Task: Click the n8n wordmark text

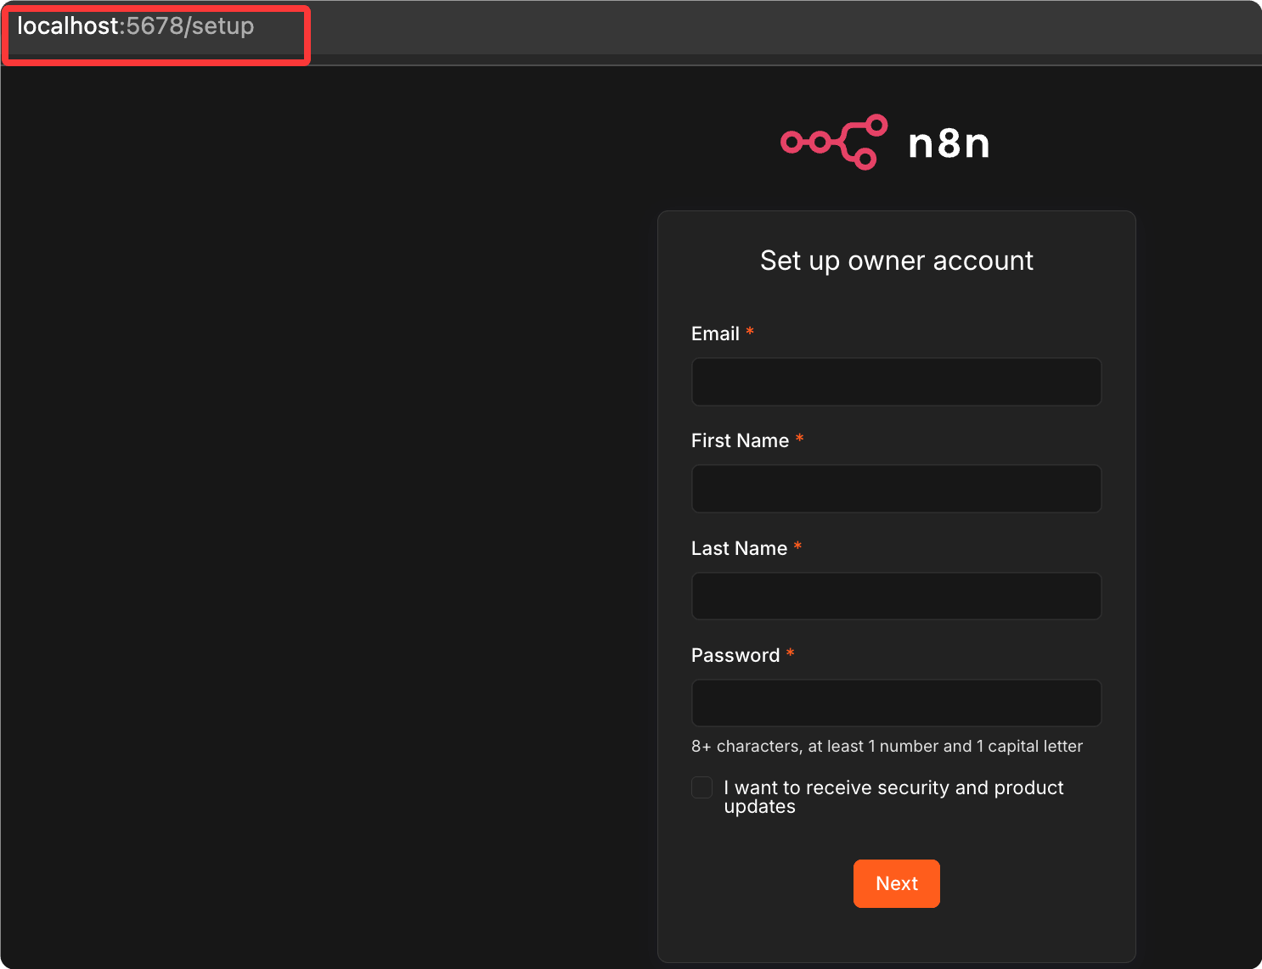Action: point(949,143)
